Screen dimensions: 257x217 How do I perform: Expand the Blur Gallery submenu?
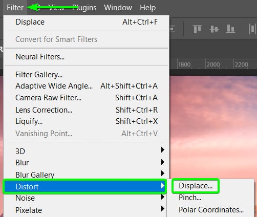point(163,173)
